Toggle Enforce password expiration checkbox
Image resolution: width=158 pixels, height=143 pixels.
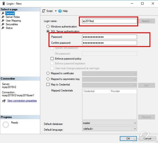(52, 63)
